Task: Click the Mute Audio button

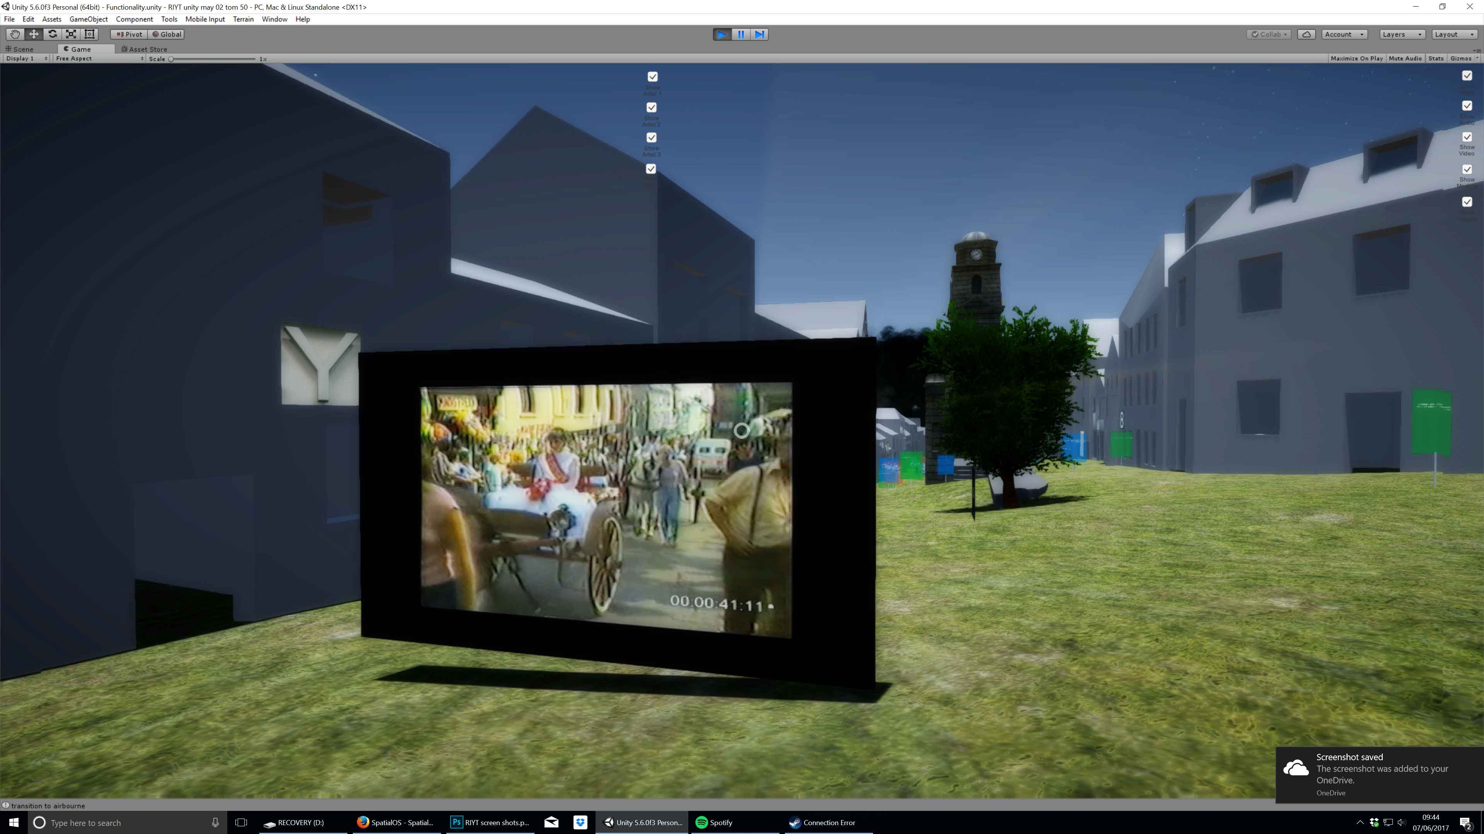Action: point(1404,59)
